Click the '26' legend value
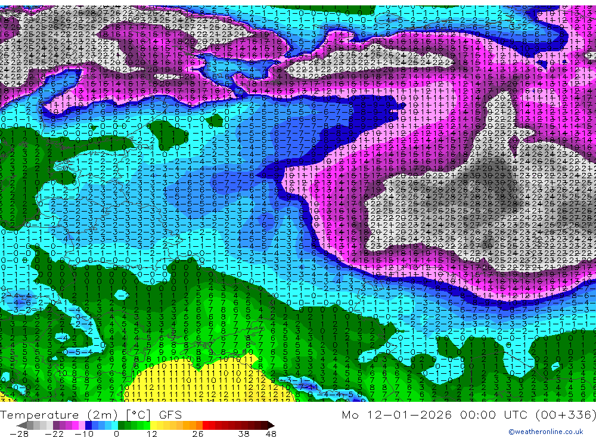 coord(198,434)
